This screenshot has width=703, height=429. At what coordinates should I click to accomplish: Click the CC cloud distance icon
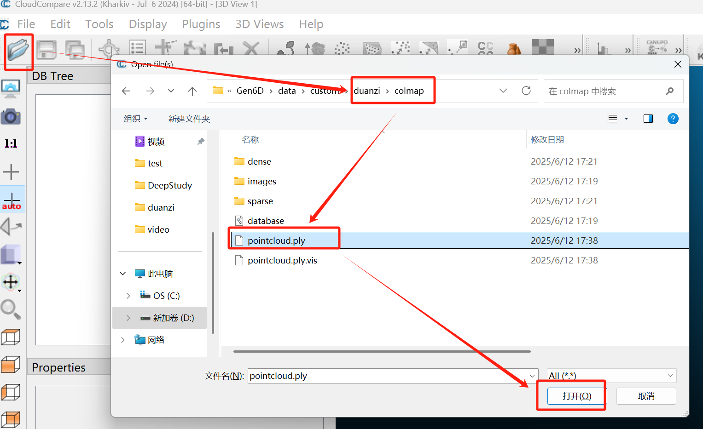pos(486,48)
